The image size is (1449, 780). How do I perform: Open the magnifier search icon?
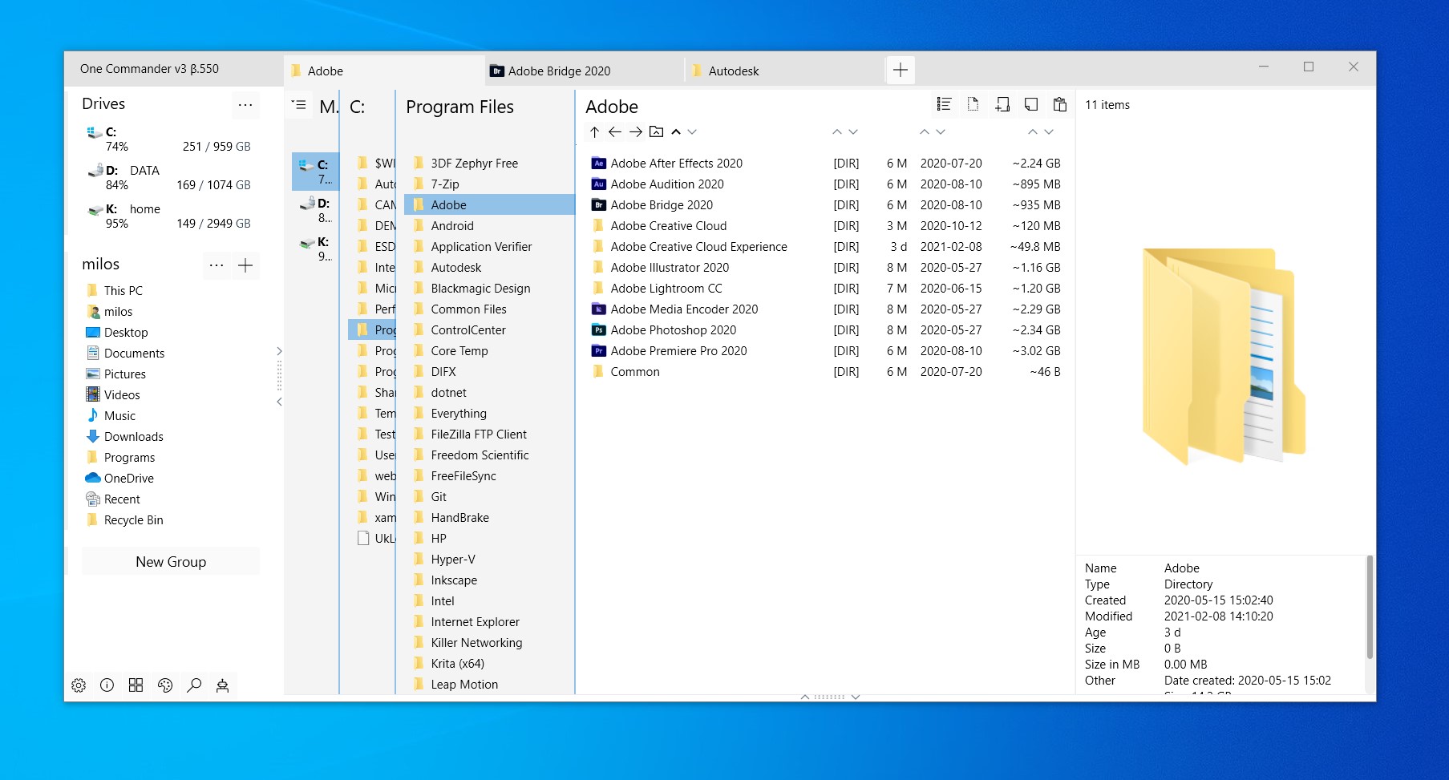tap(194, 685)
